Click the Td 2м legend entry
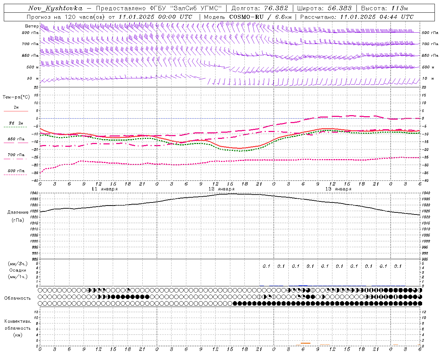The width and height of the screenshot is (440, 352). (x=16, y=123)
